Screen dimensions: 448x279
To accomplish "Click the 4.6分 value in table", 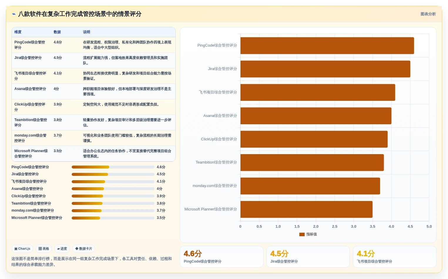I will tap(58, 42).
